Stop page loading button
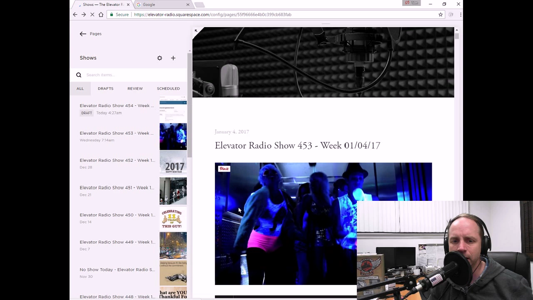 tap(92, 15)
